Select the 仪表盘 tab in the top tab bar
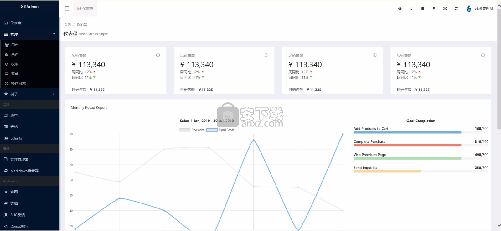The image size is (501, 231). tap(85, 8)
